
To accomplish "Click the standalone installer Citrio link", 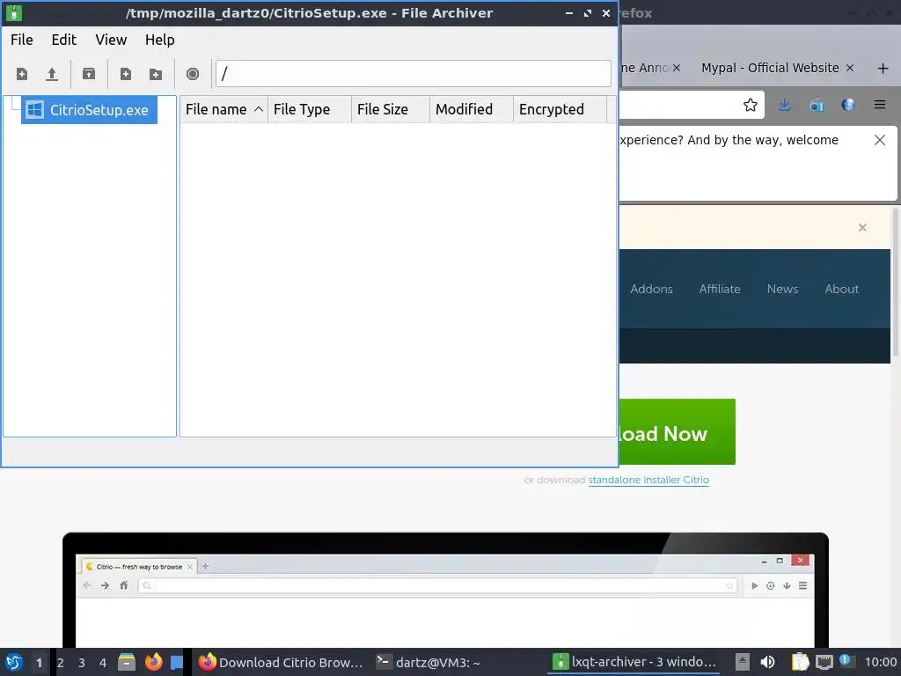I will pos(648,480).
